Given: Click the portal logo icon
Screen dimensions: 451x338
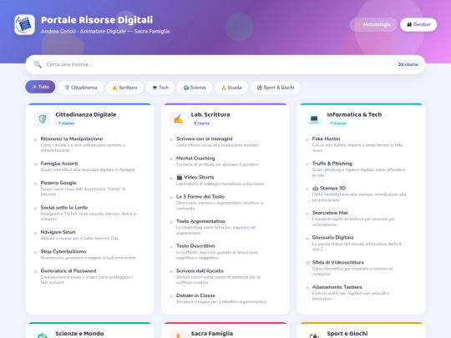Looking at the screenshot, I should (25, 25).
